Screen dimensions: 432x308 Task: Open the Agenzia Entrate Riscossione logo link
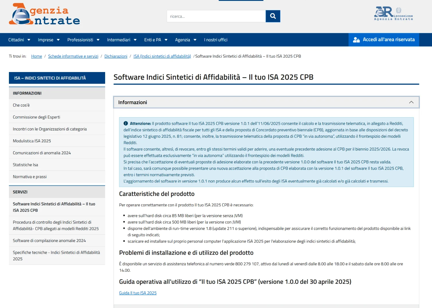[x=393, y=14]
